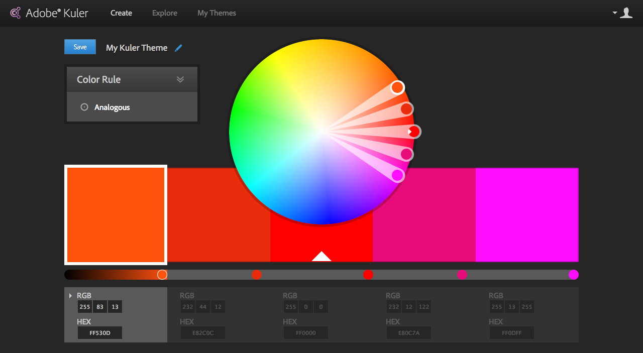643x353 pixels.
Task: Click the white base color triangle marker
Action: (321, 257)
